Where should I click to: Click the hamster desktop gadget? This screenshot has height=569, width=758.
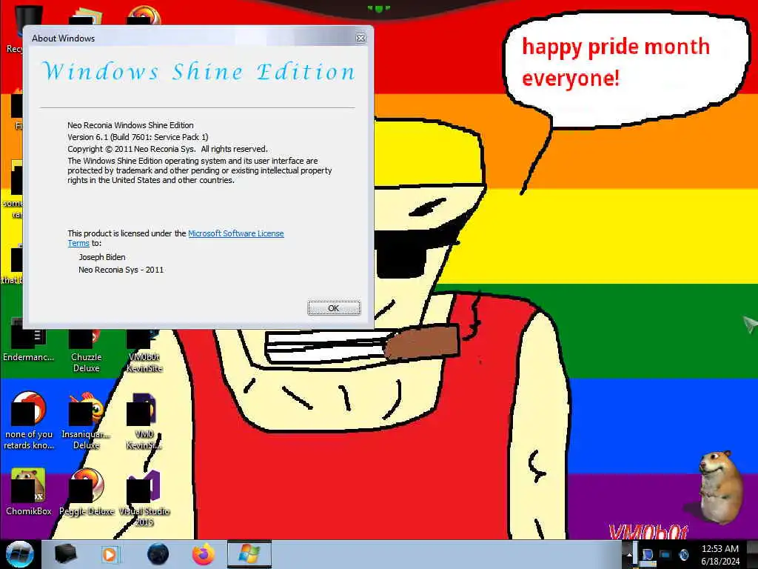tap(720, 486)
